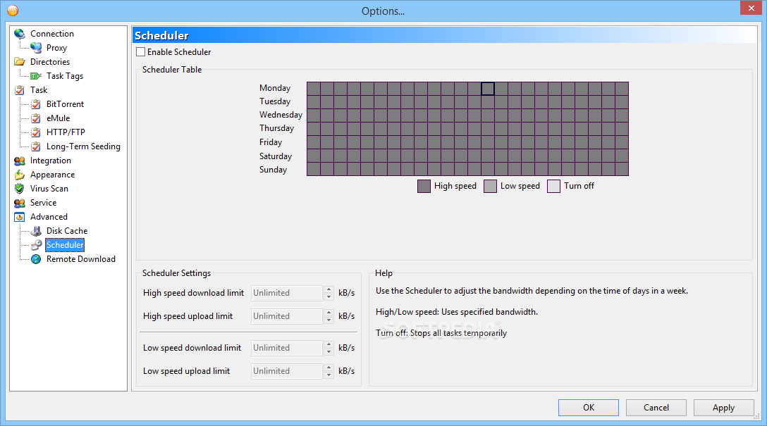The image size is (767, 426).
Task: Click the Connection globe icon
Action: [x=20, y=34]
